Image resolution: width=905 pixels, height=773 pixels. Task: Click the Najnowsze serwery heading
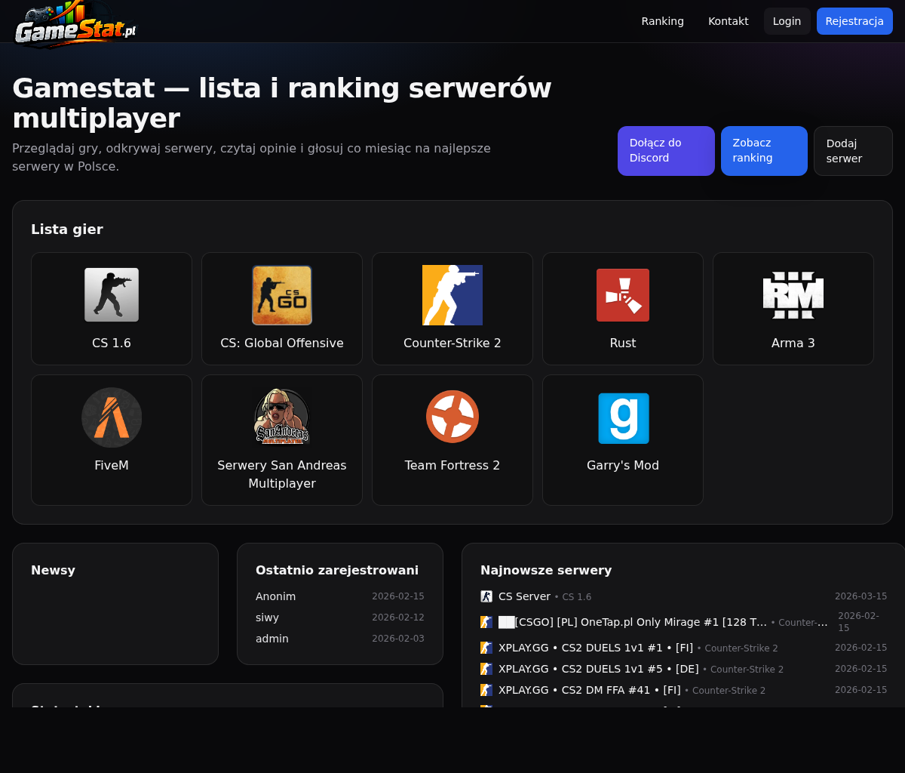pos(546,570)
